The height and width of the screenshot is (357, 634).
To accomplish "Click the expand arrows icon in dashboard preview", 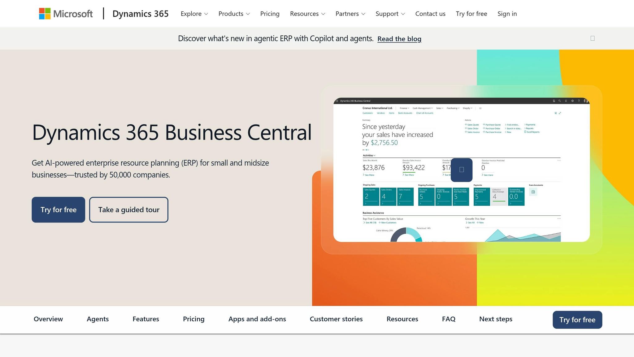I will pyautogui.click(x=560, y=113).
